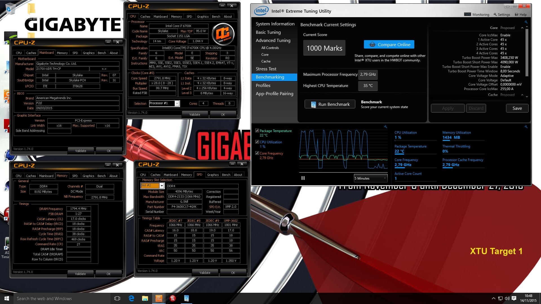Open the network tray icon
This screenshot has height=304, width=541.
click(x=500, y=298)
